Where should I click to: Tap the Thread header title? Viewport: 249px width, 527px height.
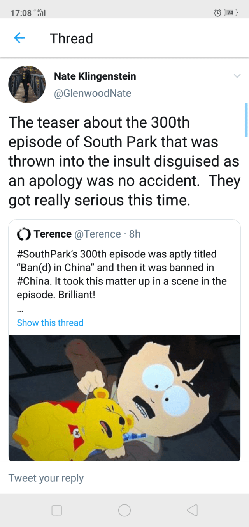click(72, 39)
